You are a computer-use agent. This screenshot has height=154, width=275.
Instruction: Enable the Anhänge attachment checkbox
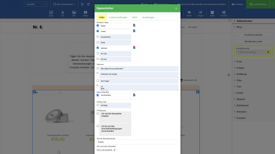(98, 105)
